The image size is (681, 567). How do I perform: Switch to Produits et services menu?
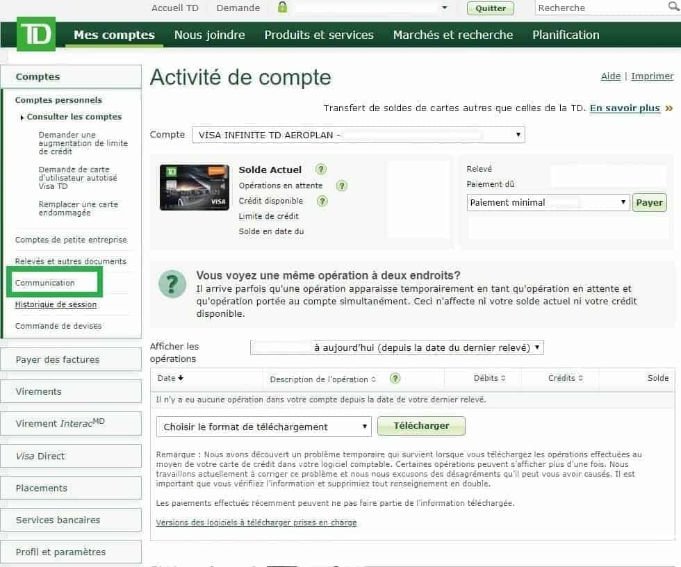click(319, 35)
